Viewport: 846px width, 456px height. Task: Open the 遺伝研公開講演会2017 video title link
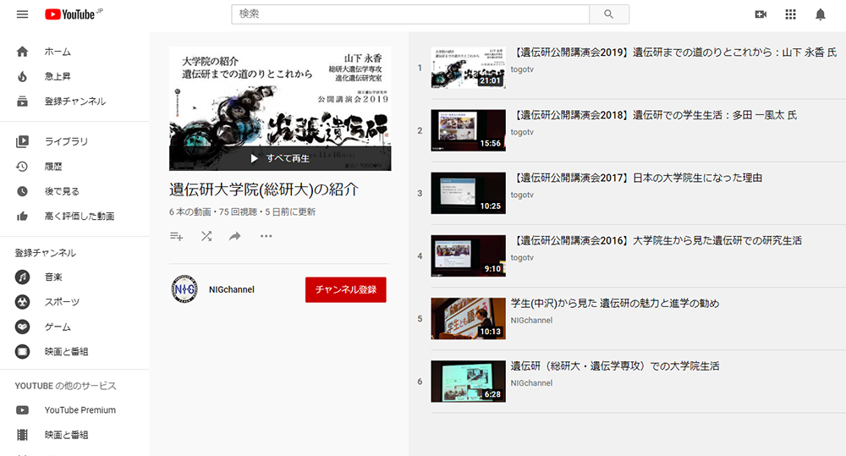638,178
